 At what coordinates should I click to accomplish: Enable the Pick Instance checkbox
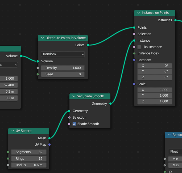[139, 47]
